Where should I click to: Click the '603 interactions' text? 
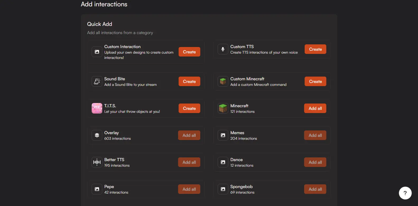coord(118,139)
